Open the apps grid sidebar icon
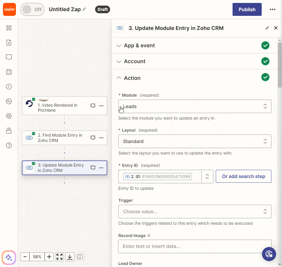The image size is (282, 267). (x=9, y=28)
